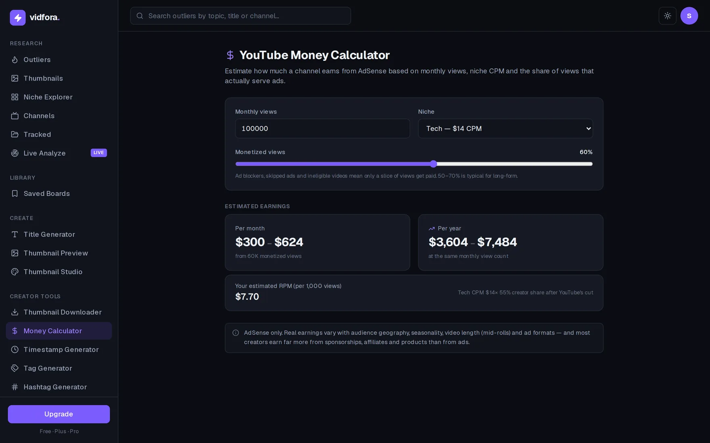The image size is (710, 443).
Task: Open Title Generator tool
Action: 59,234
